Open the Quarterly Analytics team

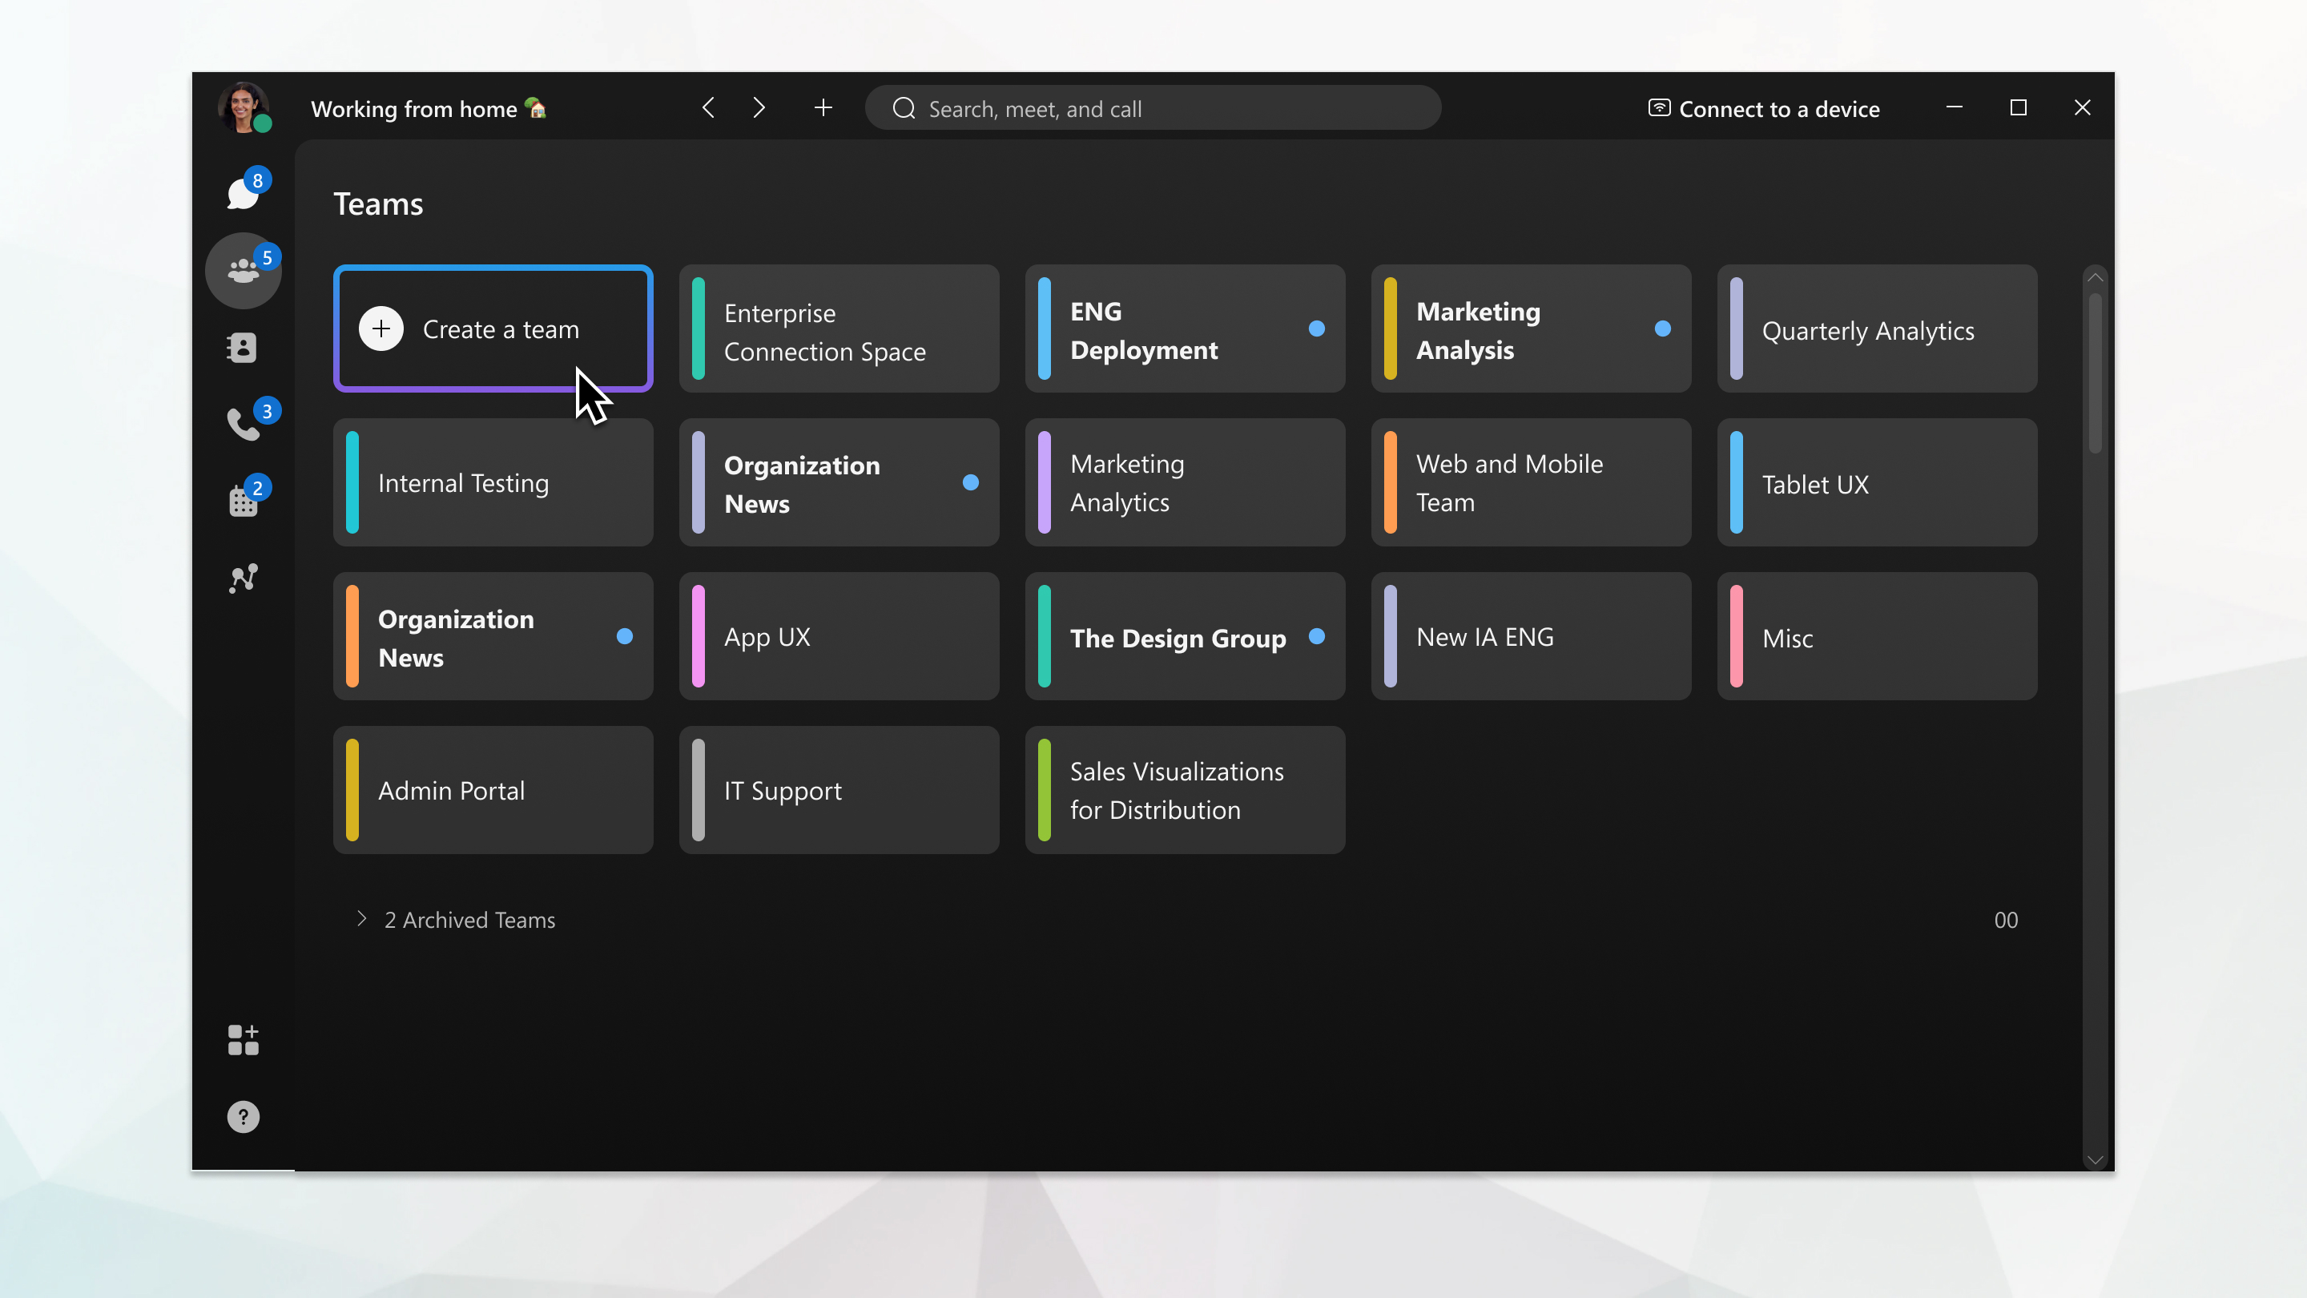(1877, 329)
